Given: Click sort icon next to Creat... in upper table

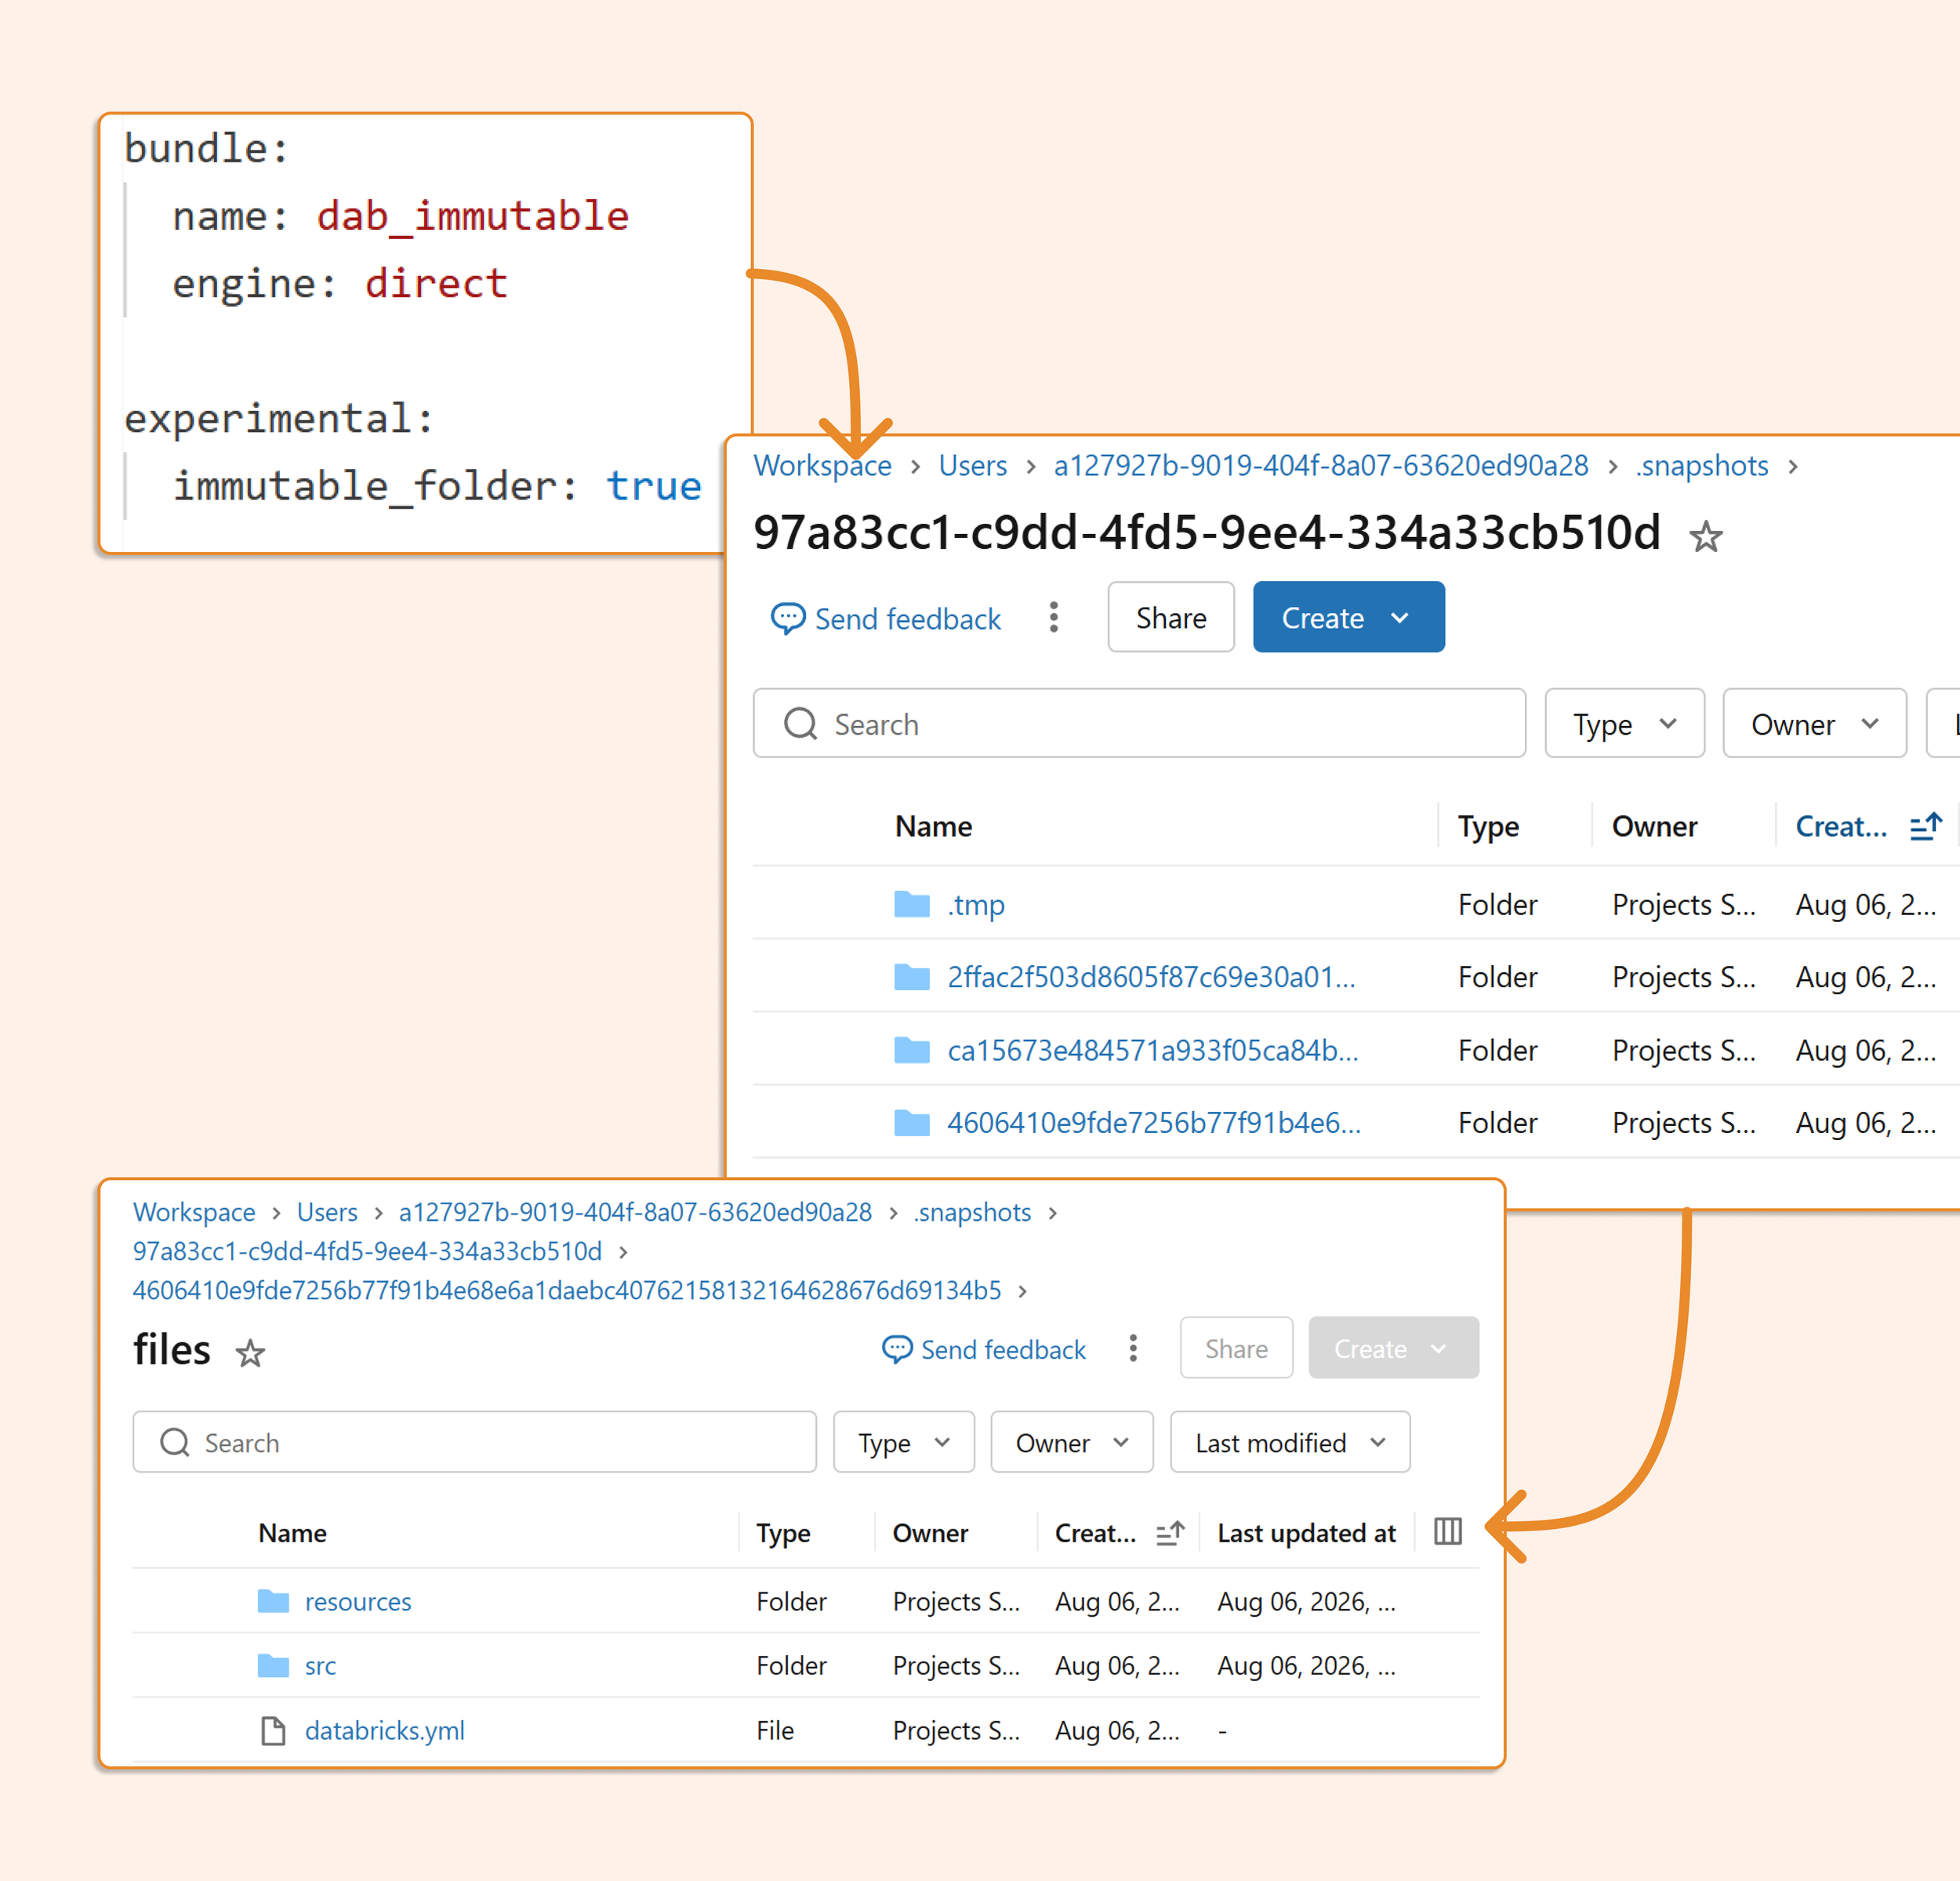Looking at the screenshot, I should pos(1925,826).
